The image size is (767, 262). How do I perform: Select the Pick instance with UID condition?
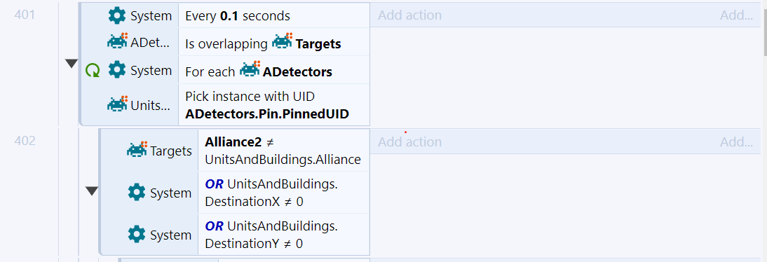(x=274, y=105)
